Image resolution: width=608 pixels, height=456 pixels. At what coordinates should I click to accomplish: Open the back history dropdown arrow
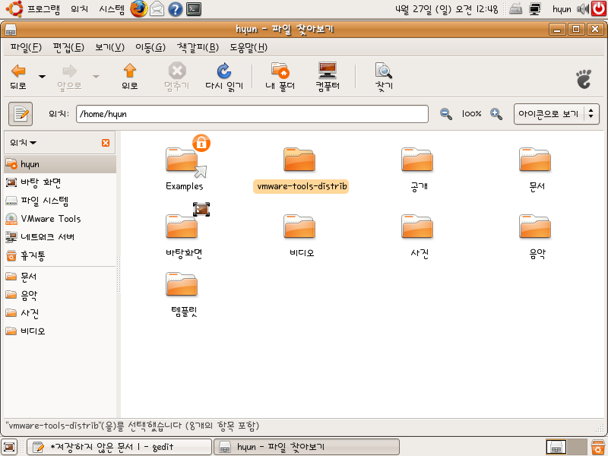point(42,77)
